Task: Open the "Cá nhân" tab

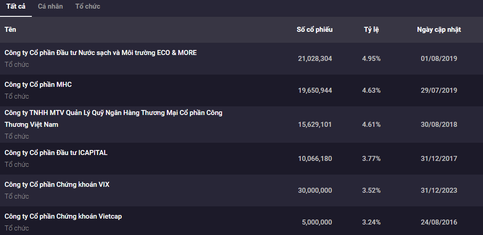Action: pyautogui.click(x=50, y=6)
